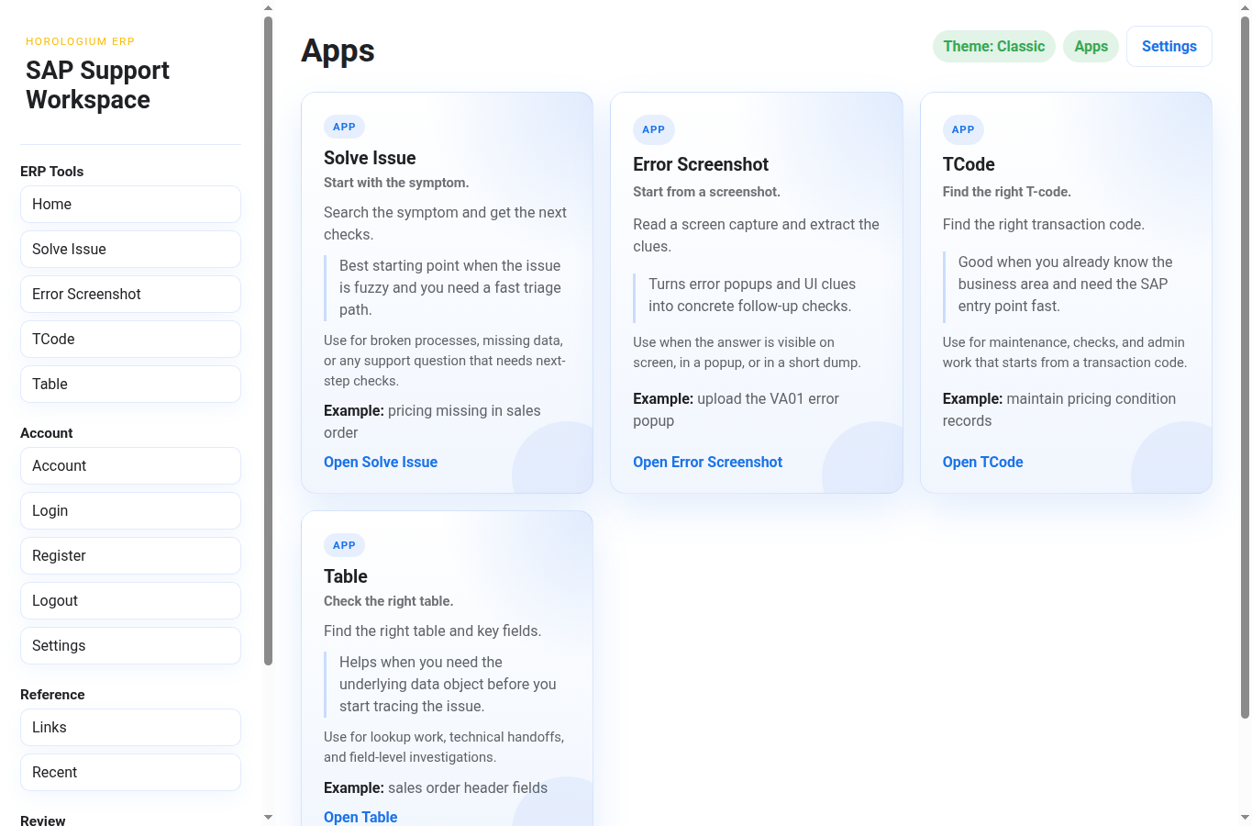Click the Solve Issue card title
This screenshot has height=826, width=1252.
[370, 158]
